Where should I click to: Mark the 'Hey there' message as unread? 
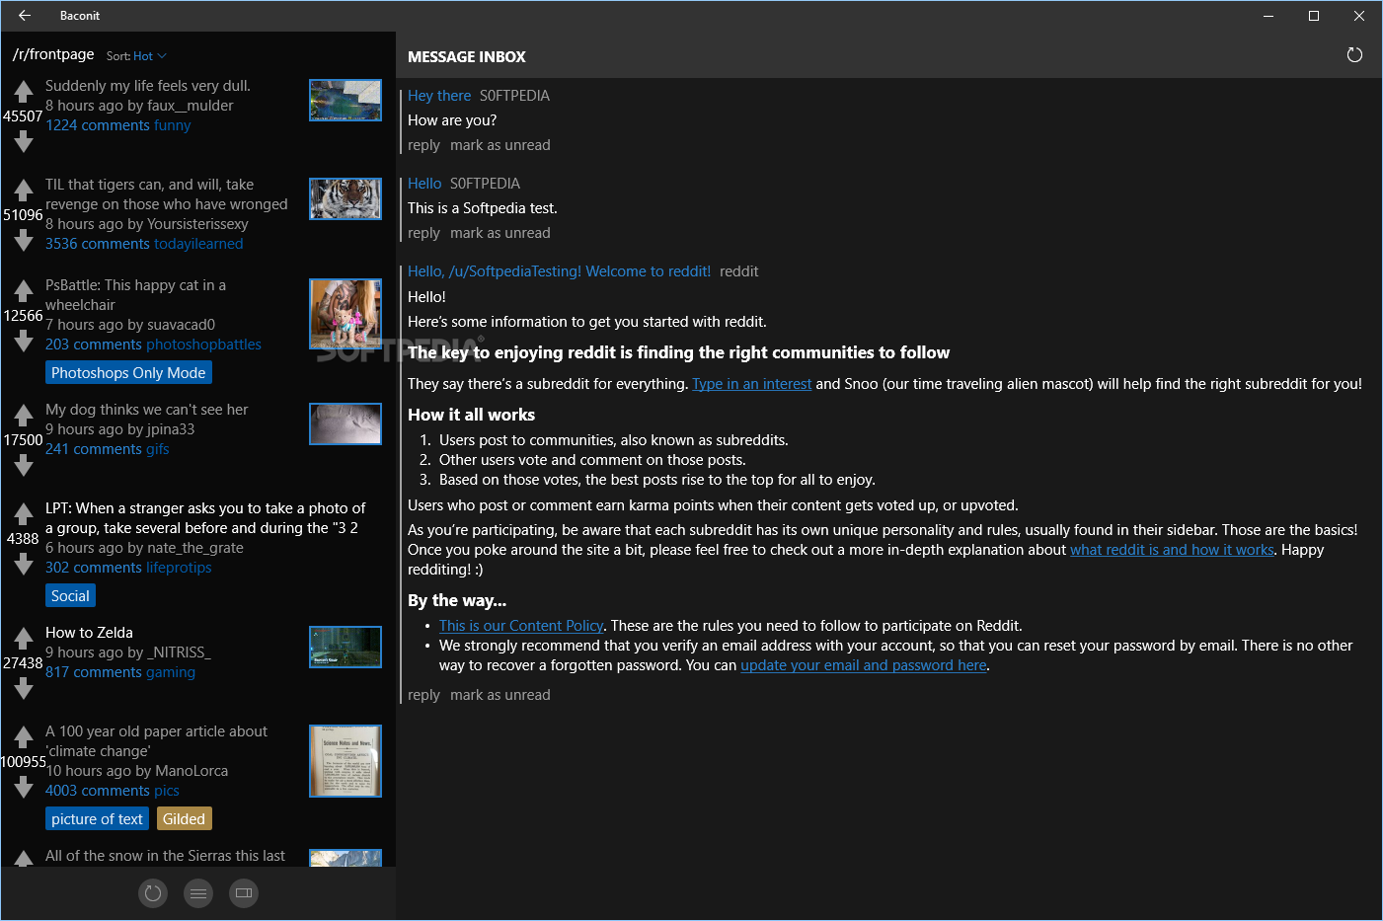tap(500, 145)
